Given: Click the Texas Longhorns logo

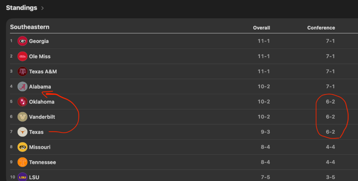Looking at the screenshot, I should [23, 132].
